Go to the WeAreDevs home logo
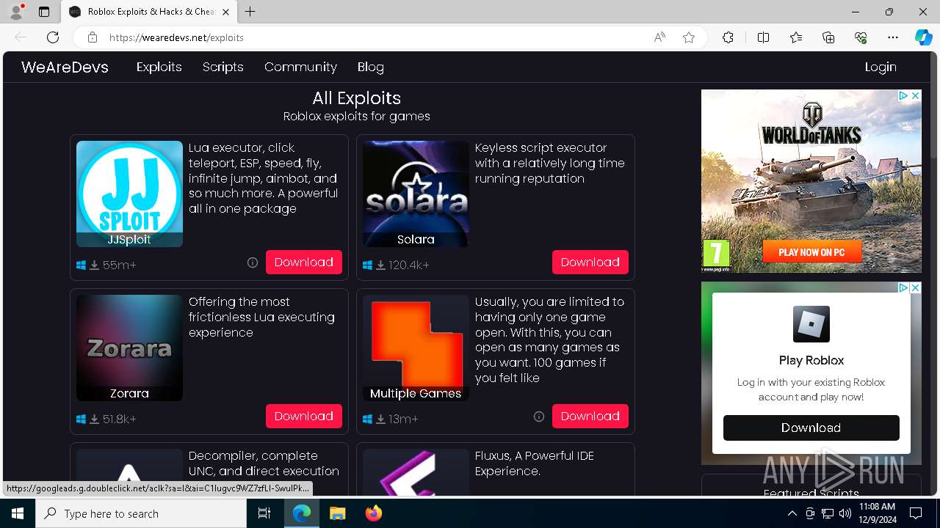Screen dimensions: 940x528 tap(65, 67)
